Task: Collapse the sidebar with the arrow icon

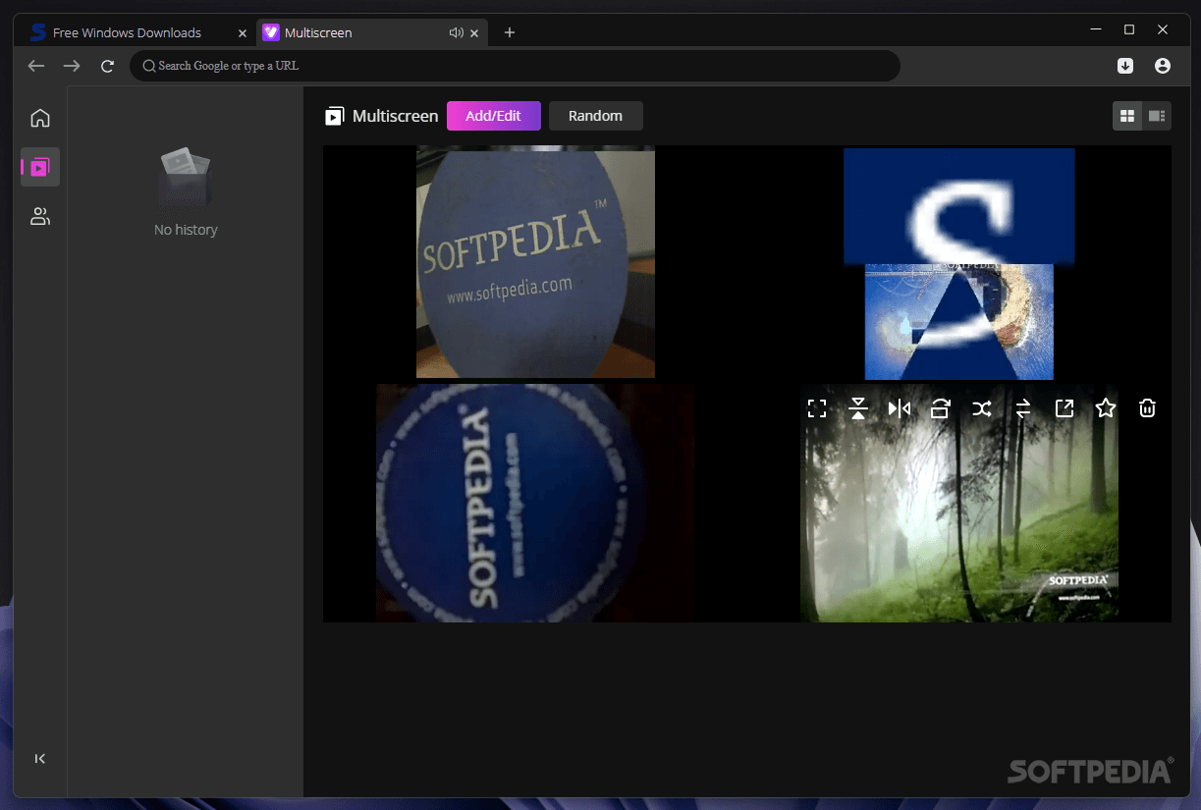Action: point(40,758)
